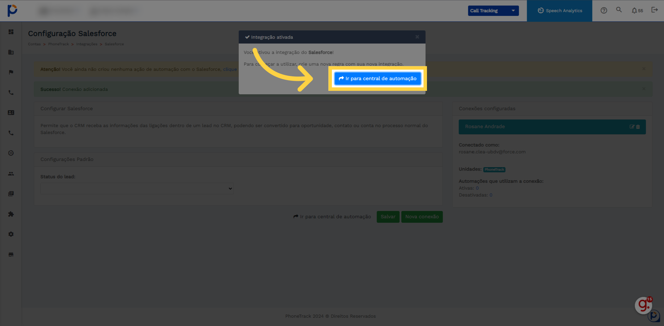664x326 pixels.
Task: Open the notifications bell showing 55
Action: (x=637, y=11)
